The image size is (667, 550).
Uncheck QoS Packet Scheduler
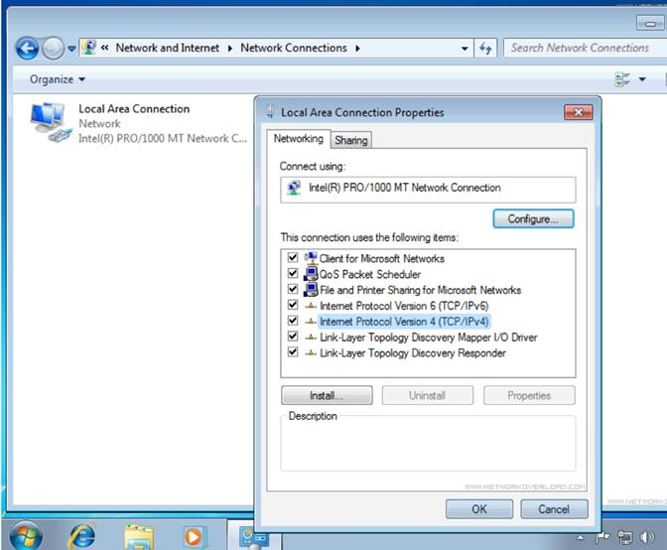point(293,273)
